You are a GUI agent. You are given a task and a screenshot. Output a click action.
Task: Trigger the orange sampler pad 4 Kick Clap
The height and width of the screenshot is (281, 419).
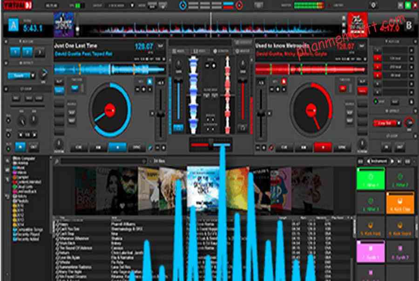(400, 203)
